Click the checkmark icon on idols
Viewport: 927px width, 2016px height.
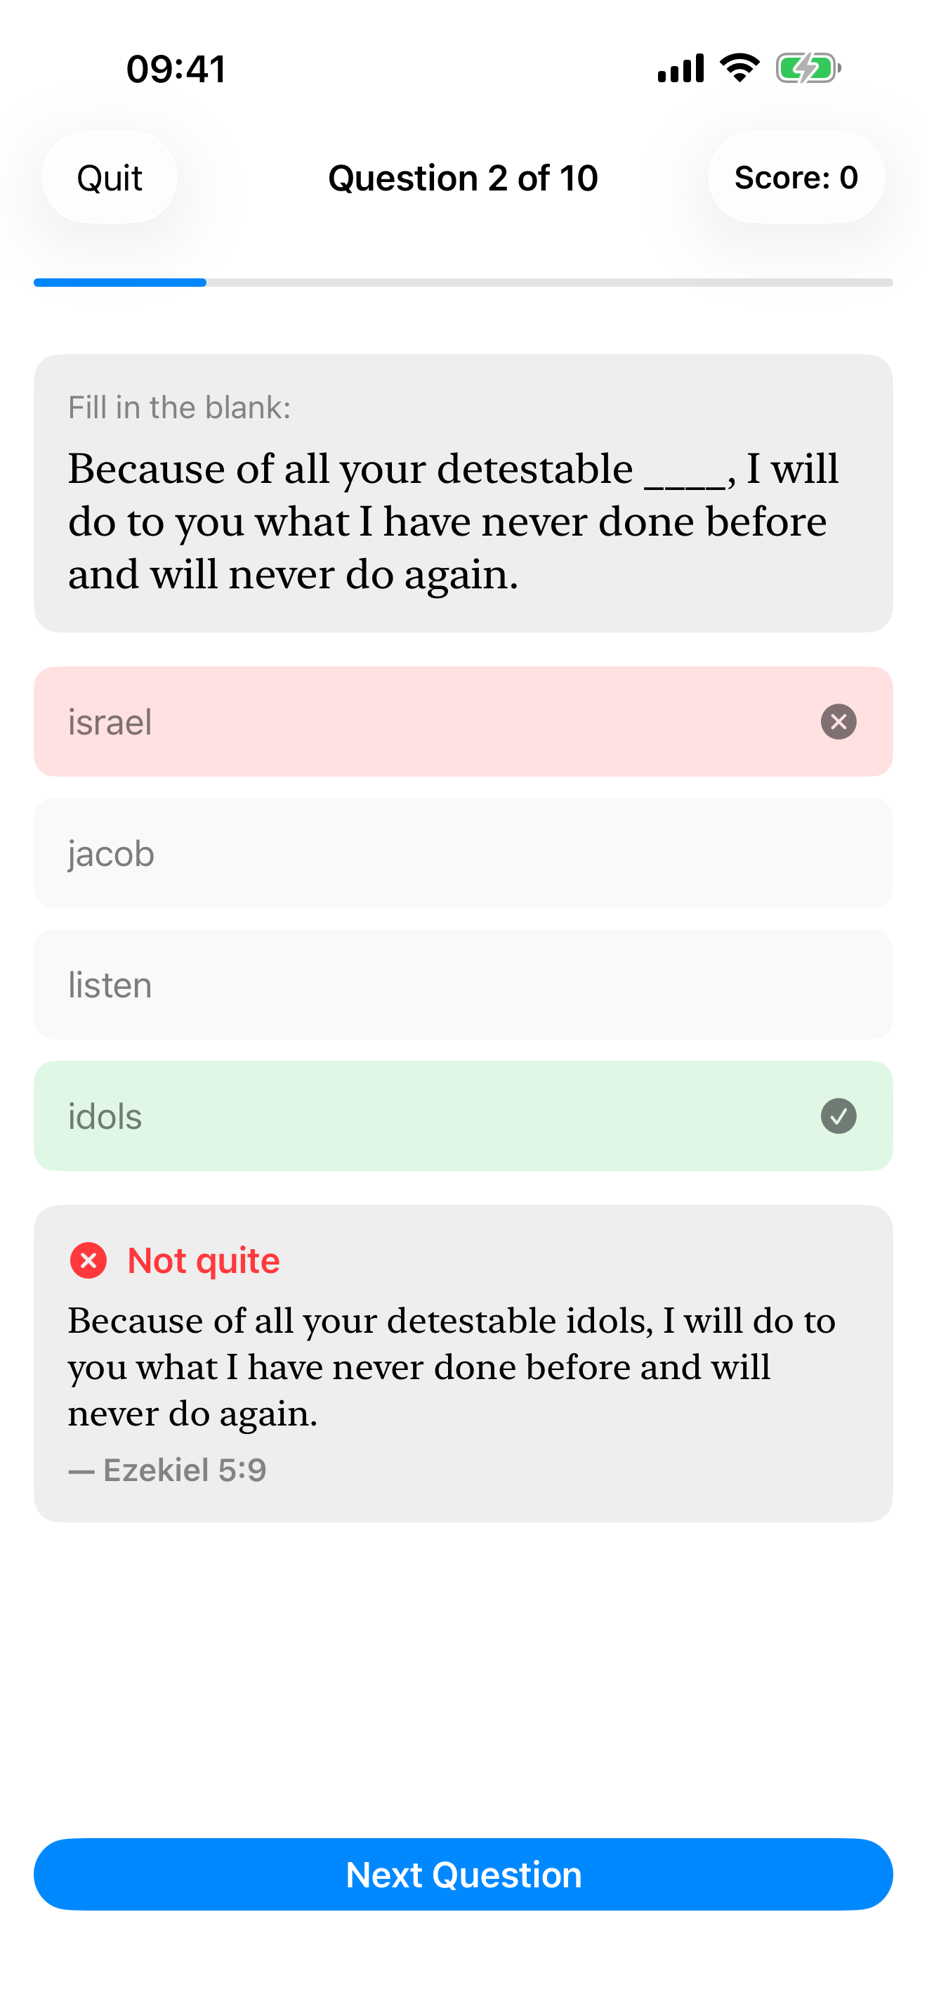pos(839,1116)
